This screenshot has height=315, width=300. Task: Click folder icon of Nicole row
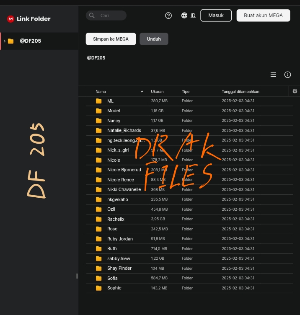click(x=98, y=160)
